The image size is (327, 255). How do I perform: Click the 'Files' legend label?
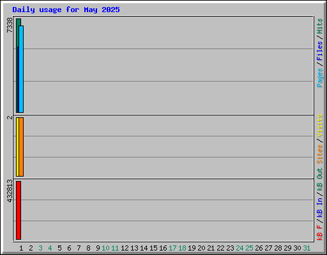point(320,51)
